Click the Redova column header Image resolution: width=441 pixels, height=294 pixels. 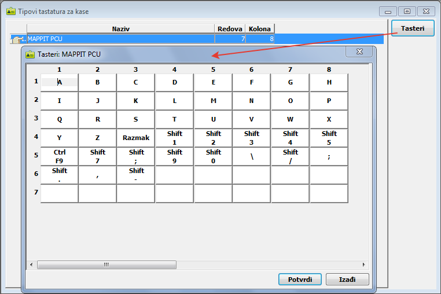(x=230, y=29)
